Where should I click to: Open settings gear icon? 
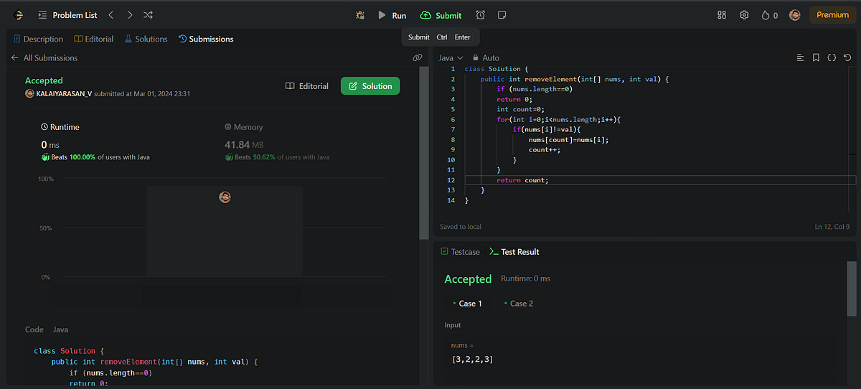point(744,15)
